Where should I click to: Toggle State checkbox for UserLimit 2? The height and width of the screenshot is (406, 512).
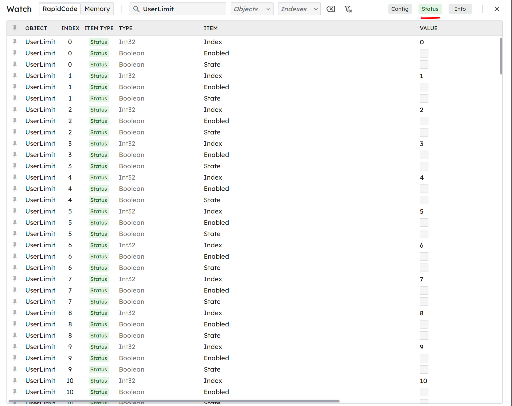coord(424,132)
